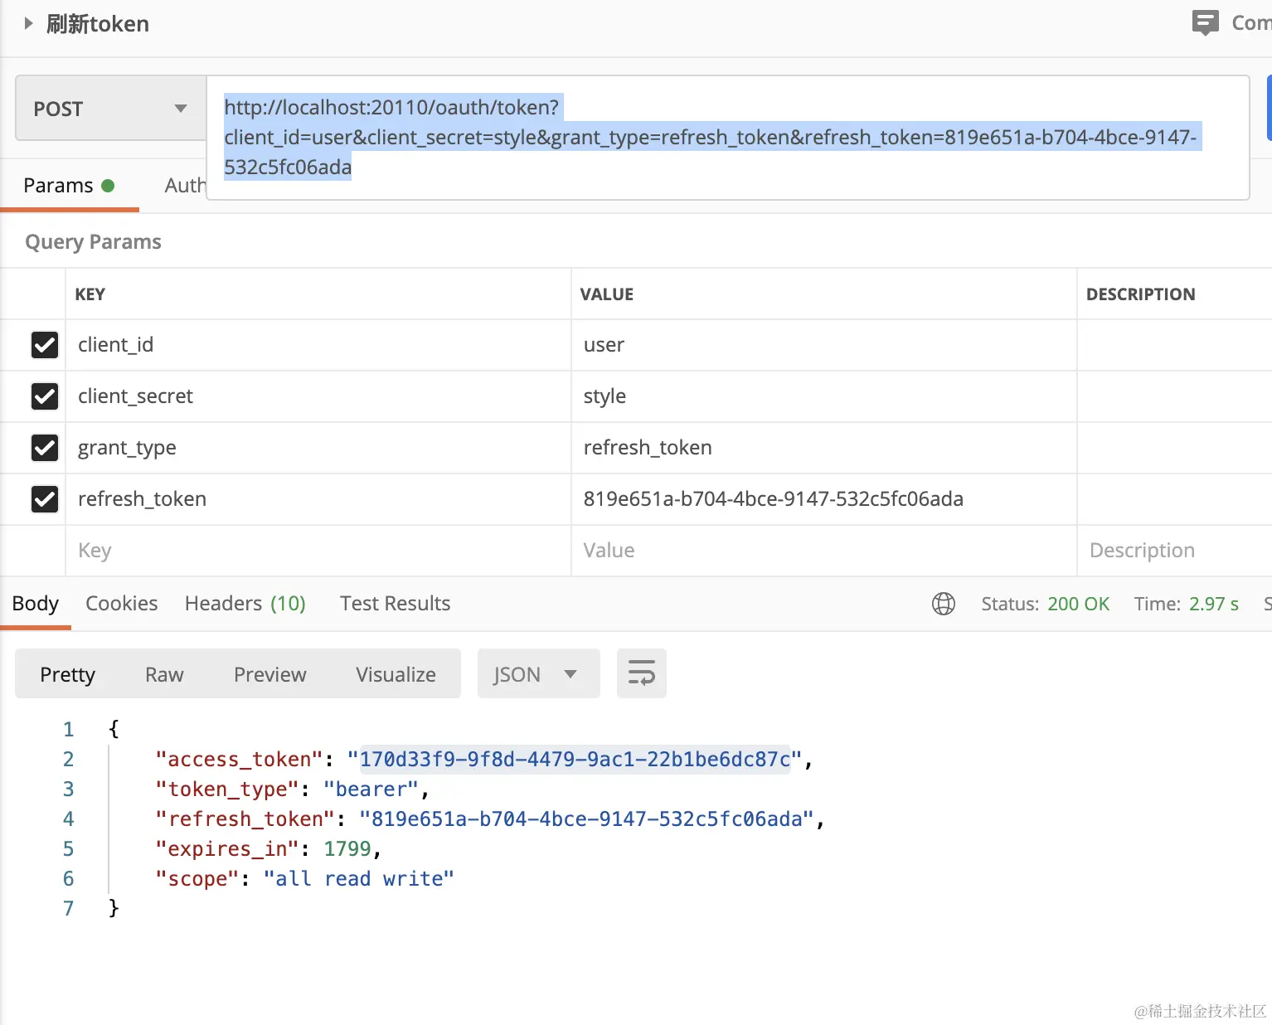This screenshot has height=1025, width=1272.
Task: Select the Preview view button
Action: pyautogui.click(x=270, y=674)
